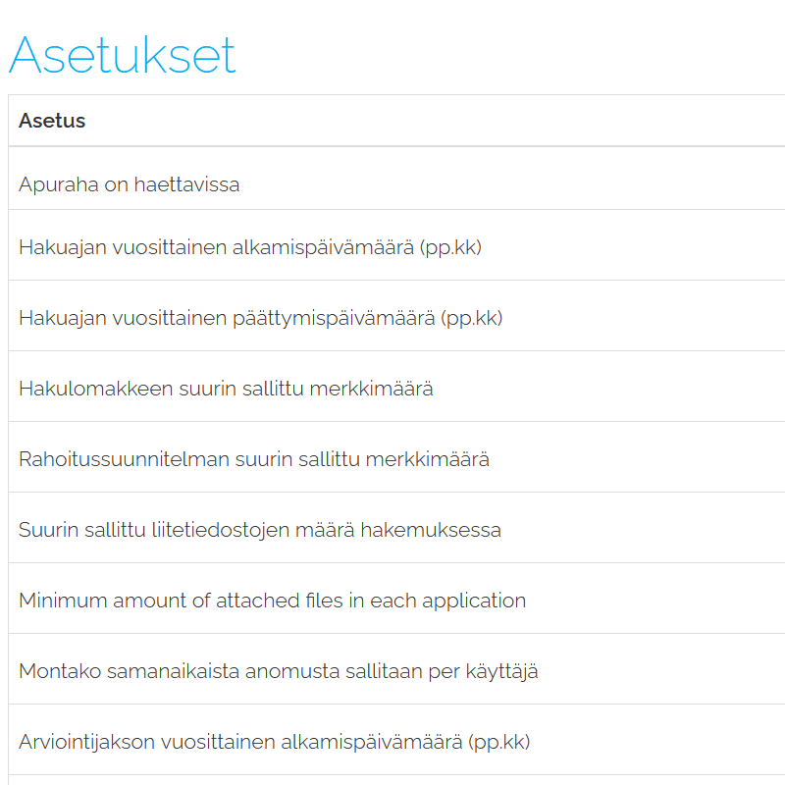
Task: Select the 'Apuraha on haettavissa' setting row
Action: [x=129, y=184]
